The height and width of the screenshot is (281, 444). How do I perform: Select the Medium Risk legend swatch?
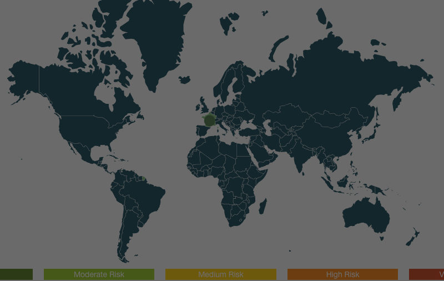click(220, 274)
